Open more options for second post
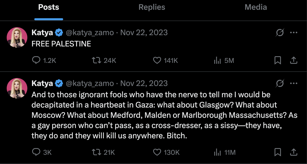 [294, 83]
